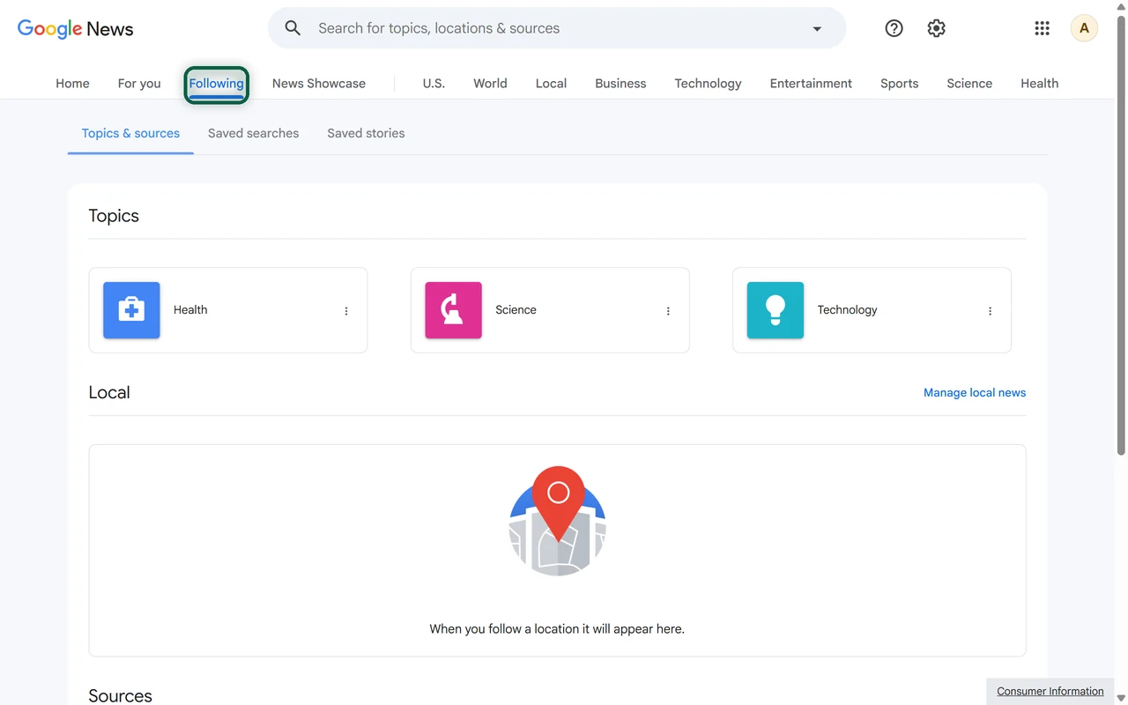Open the Consumer Information link

pyautogui.click(x=1050, y=692)
